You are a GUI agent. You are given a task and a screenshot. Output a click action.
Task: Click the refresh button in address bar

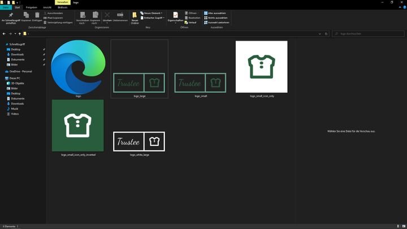pyautogui.click(x=327, y=34)
